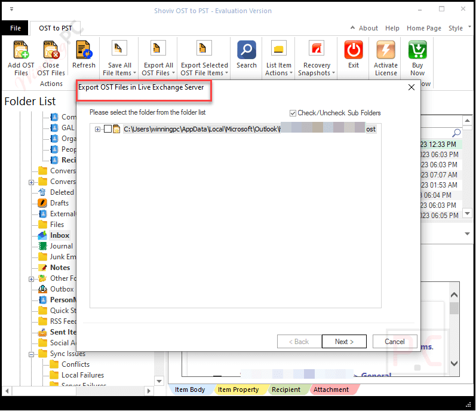The height and width of the screenshot is (411, 476).
Task: Select the OST file path entry
Action: (x=250, y=129)
